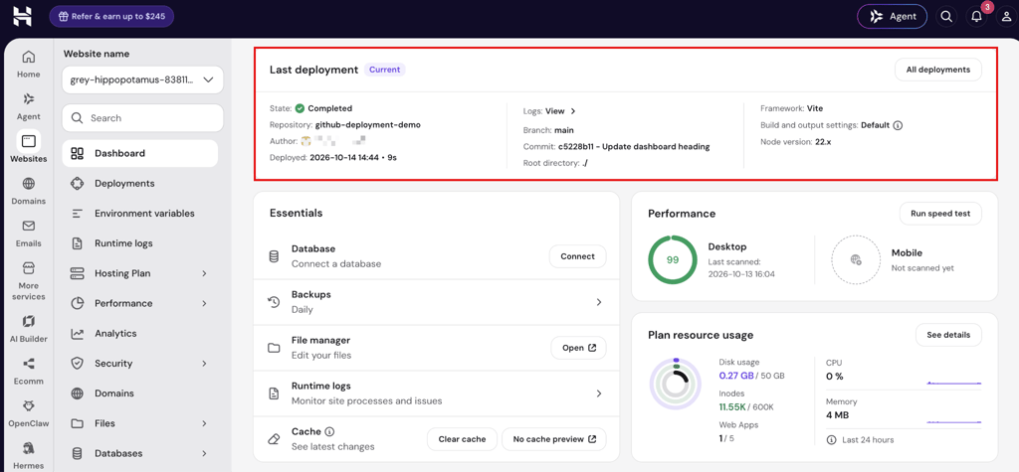
Task: Open the Refer & earn up to $245 banner
Action: 111,16
